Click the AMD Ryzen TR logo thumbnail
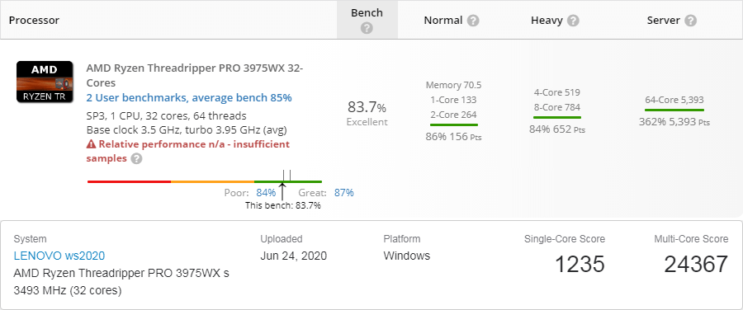 (45, 82)
